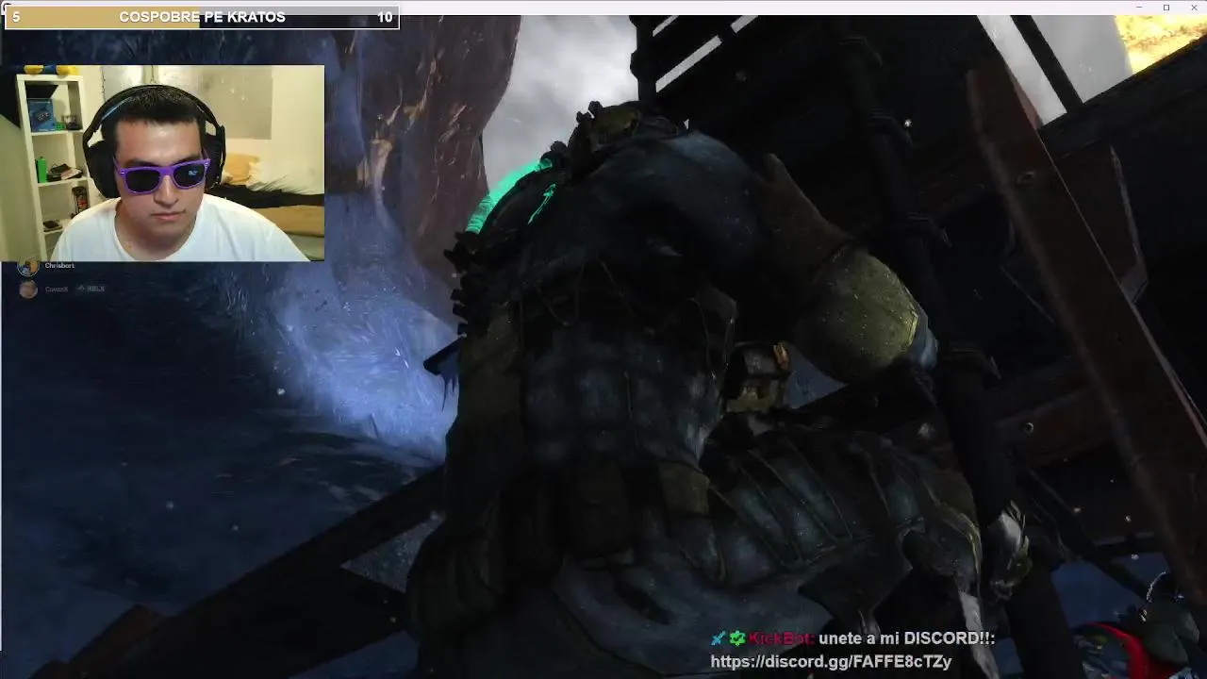Select the CovenX username text

(57, 289)
